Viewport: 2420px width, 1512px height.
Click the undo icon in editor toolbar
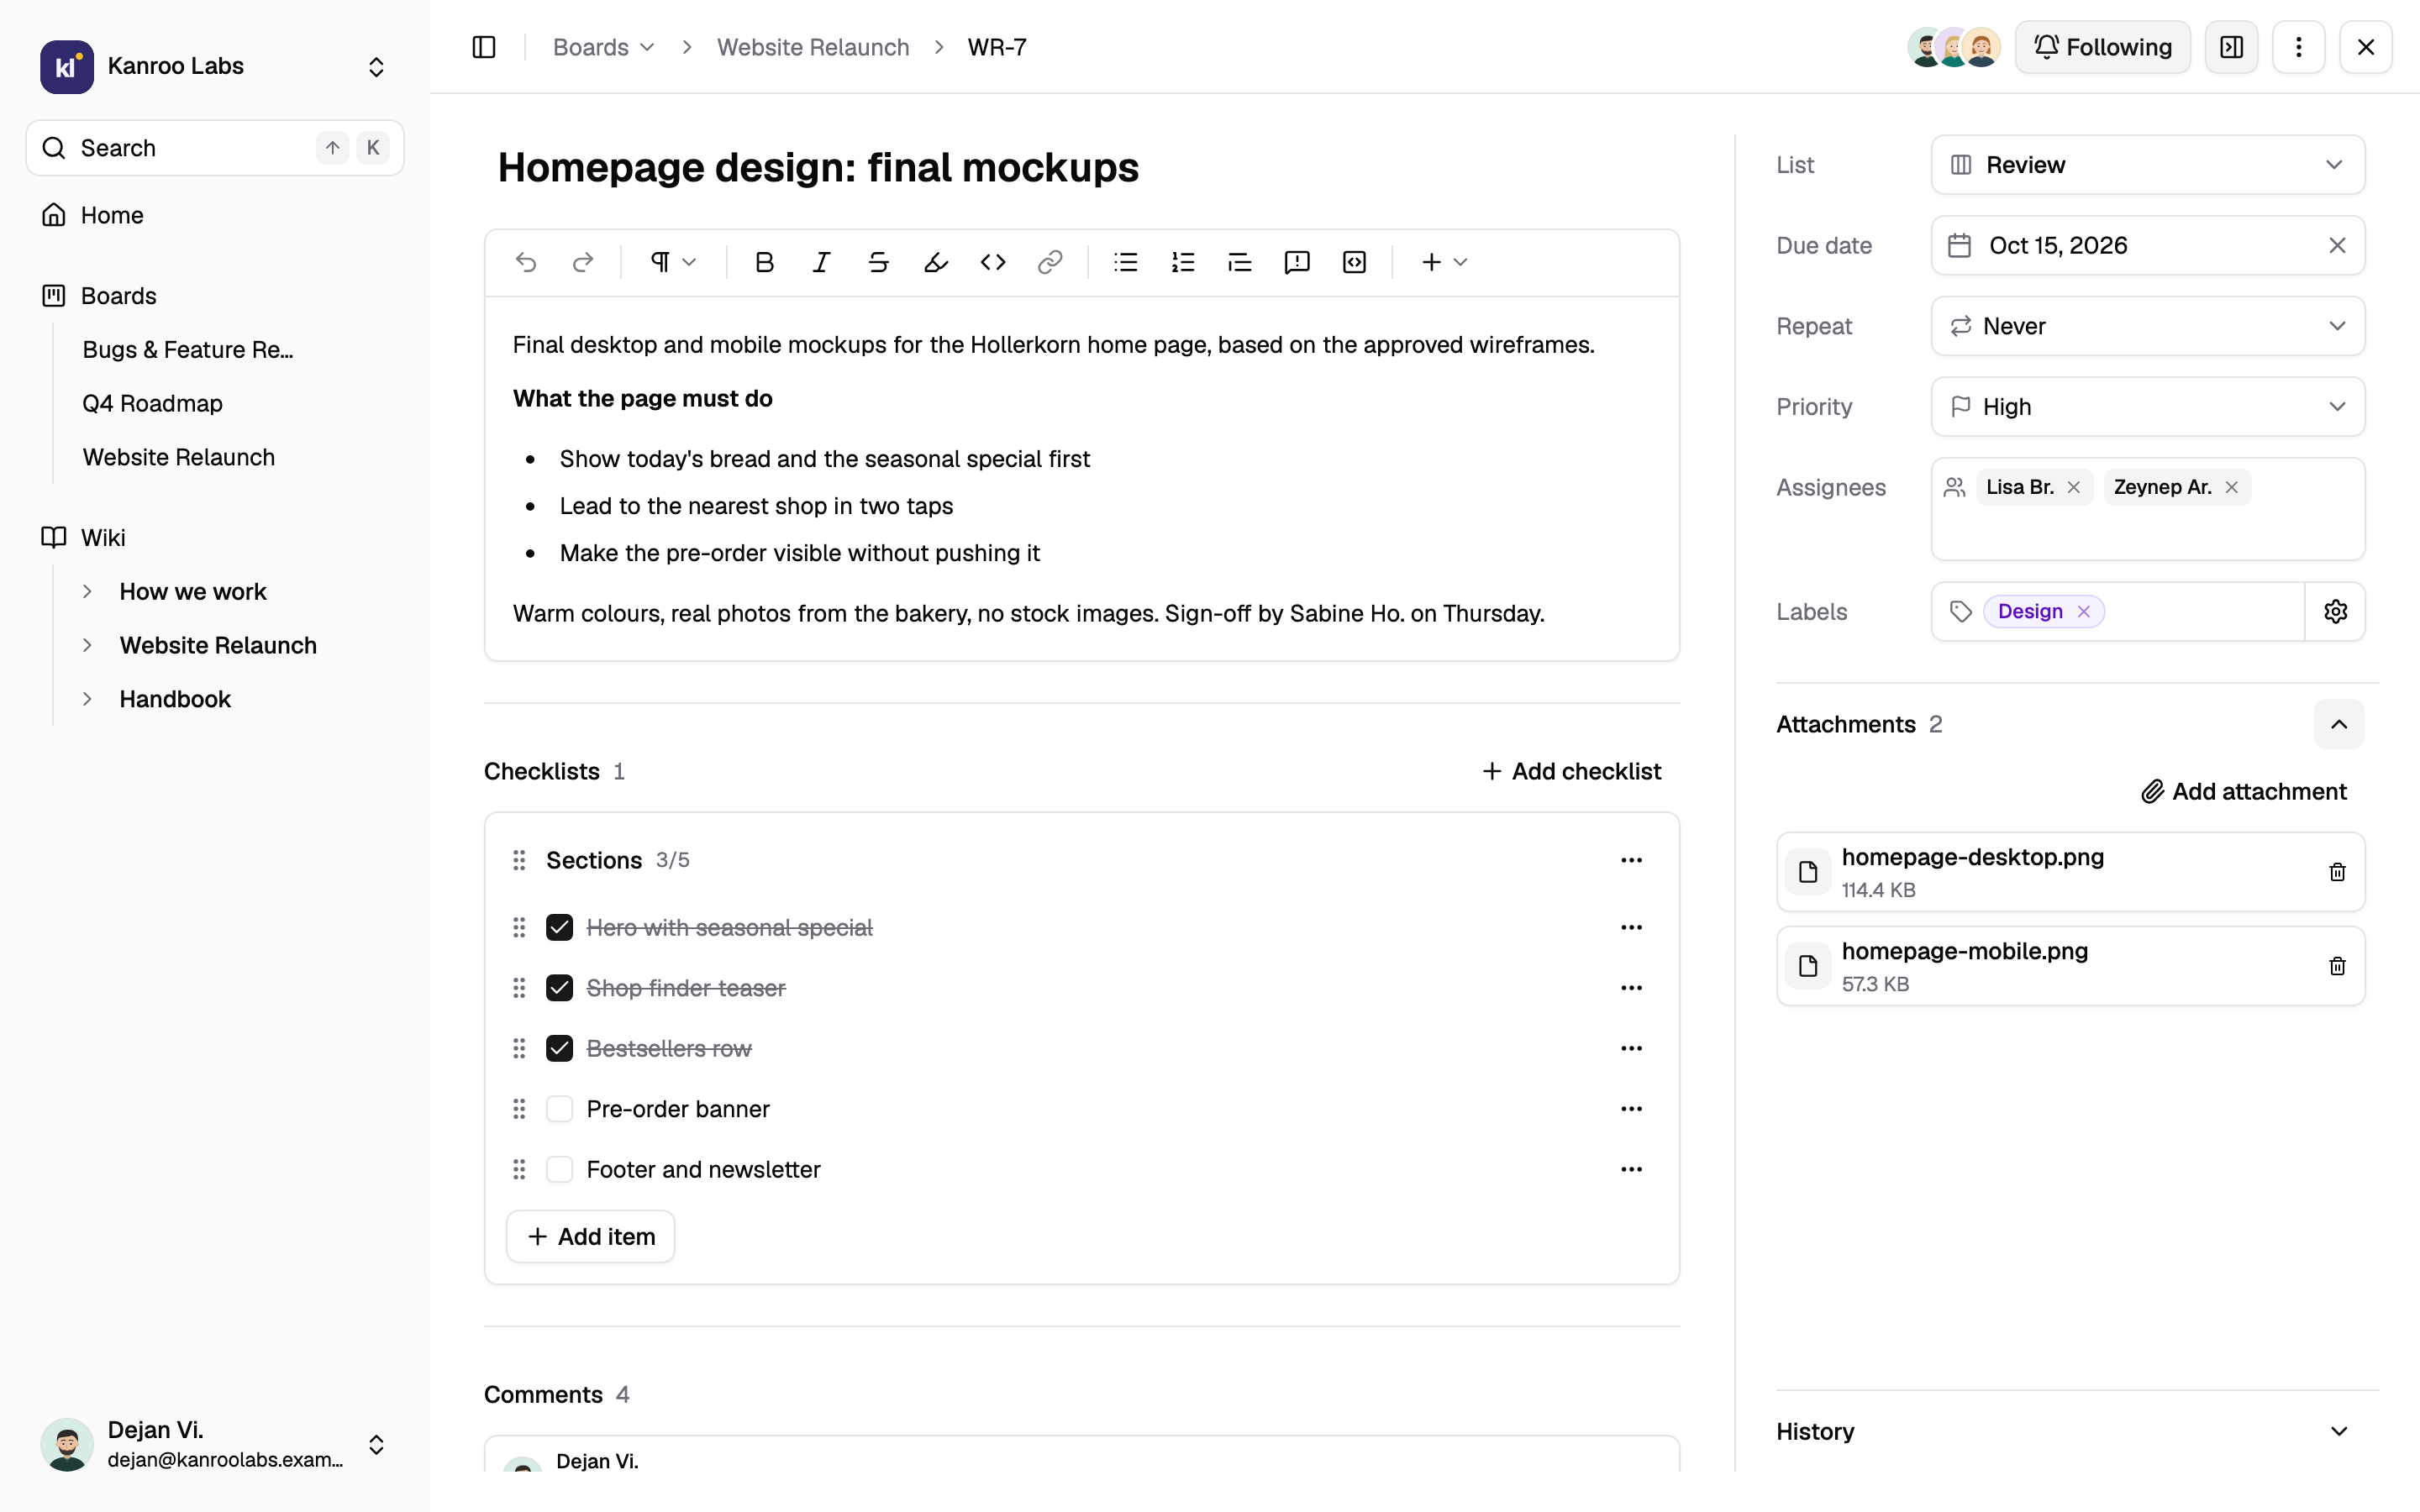(526, 262)
